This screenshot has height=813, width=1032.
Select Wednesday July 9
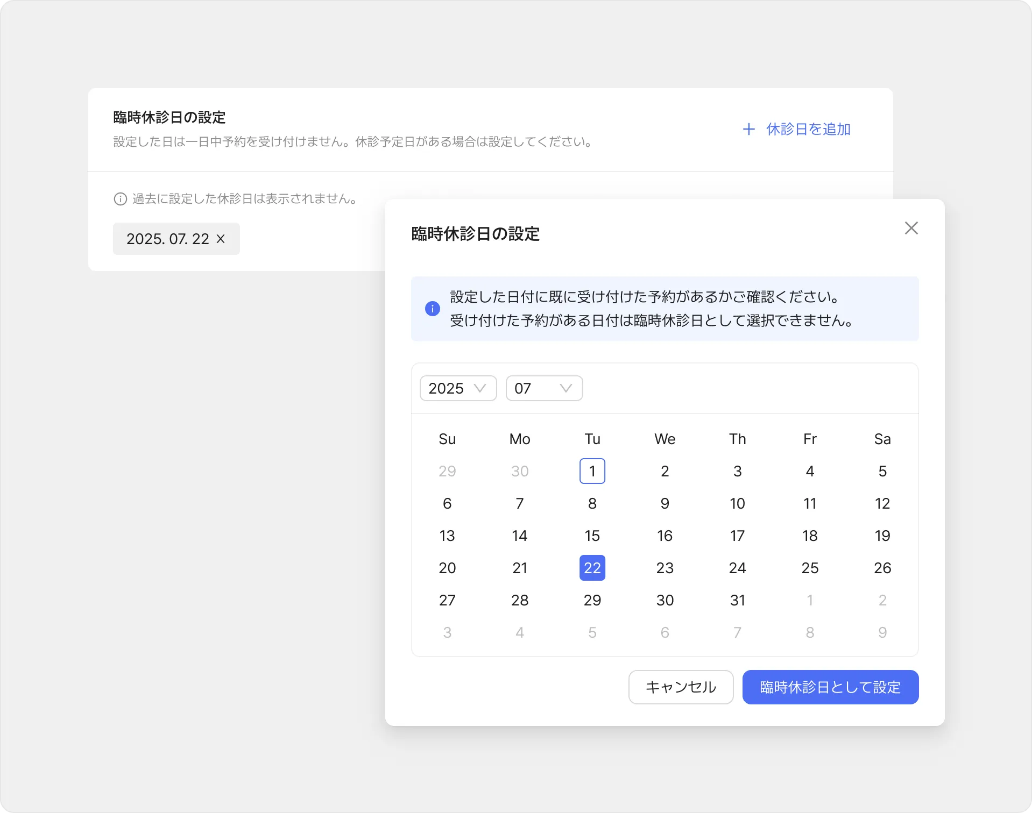[x=665, y=503]
